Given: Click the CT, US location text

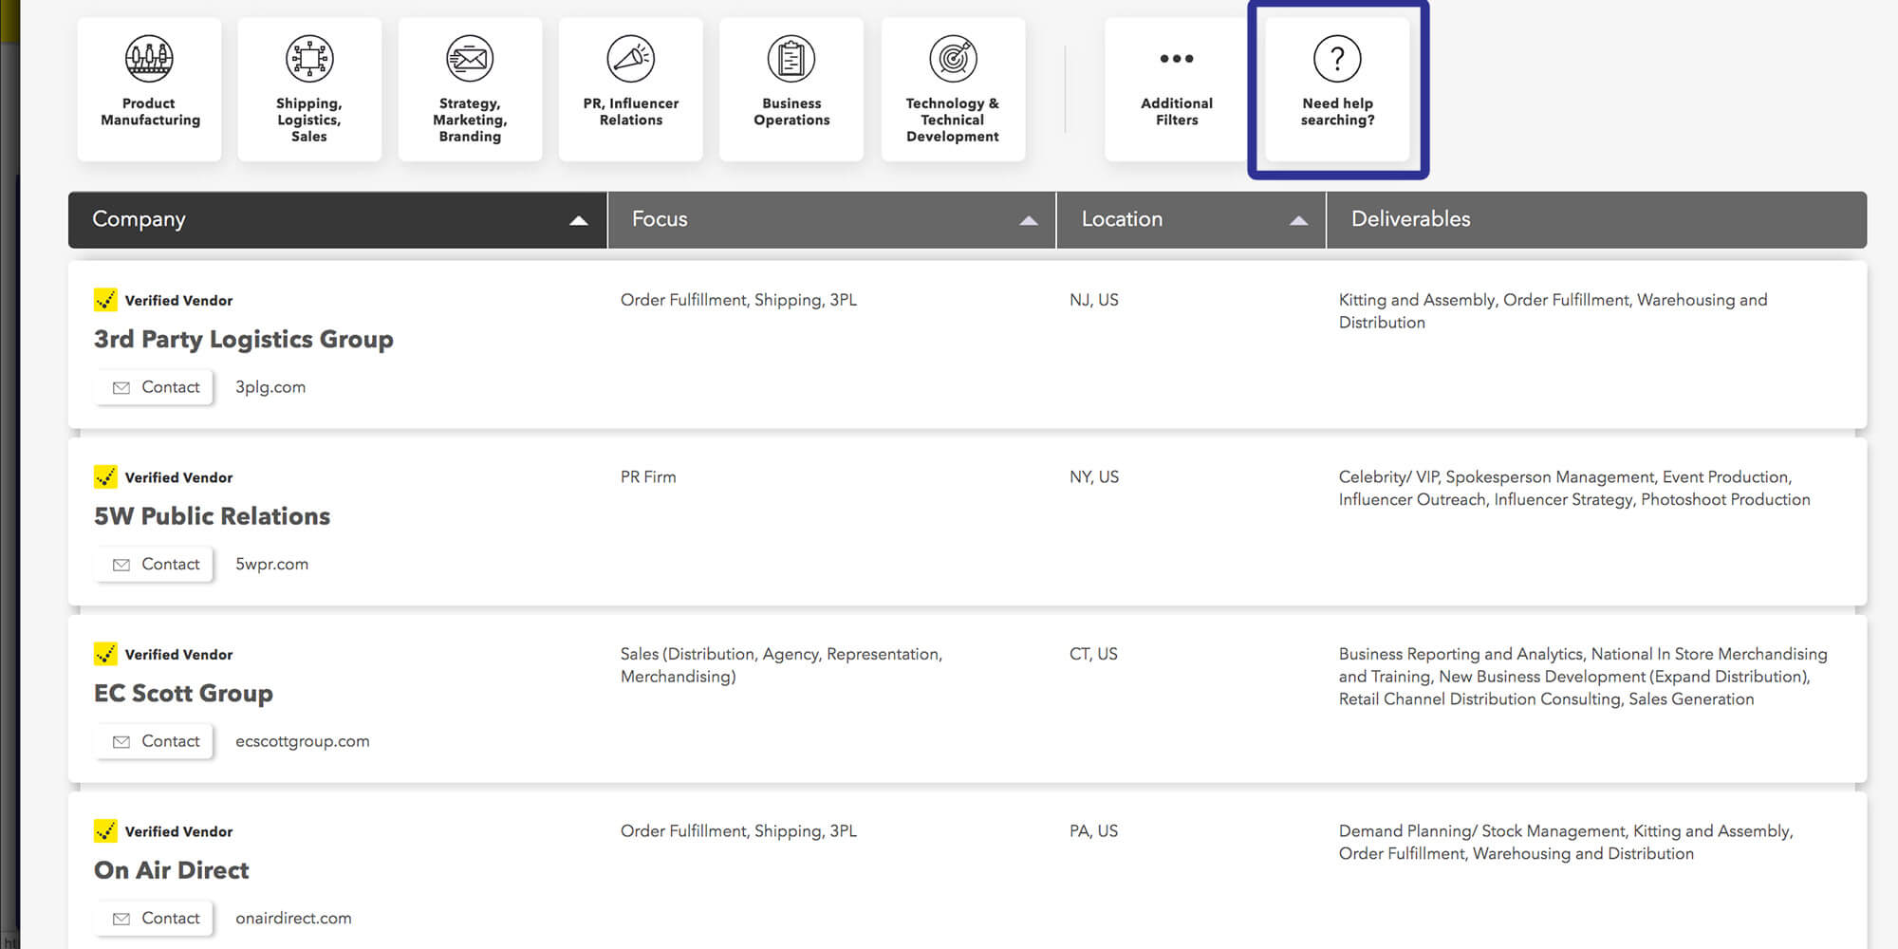Looking at the screenshot, I should 1093,654.
